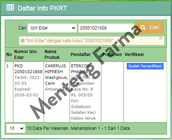The height and width of the screenshot is (140, 172).
Task: Click the Nomor Izin Edar column header
Action: click(x=25, y=55)
